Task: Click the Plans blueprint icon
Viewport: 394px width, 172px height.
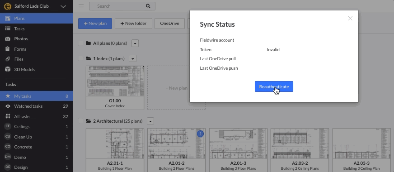Action: click(x=8, y=19)
